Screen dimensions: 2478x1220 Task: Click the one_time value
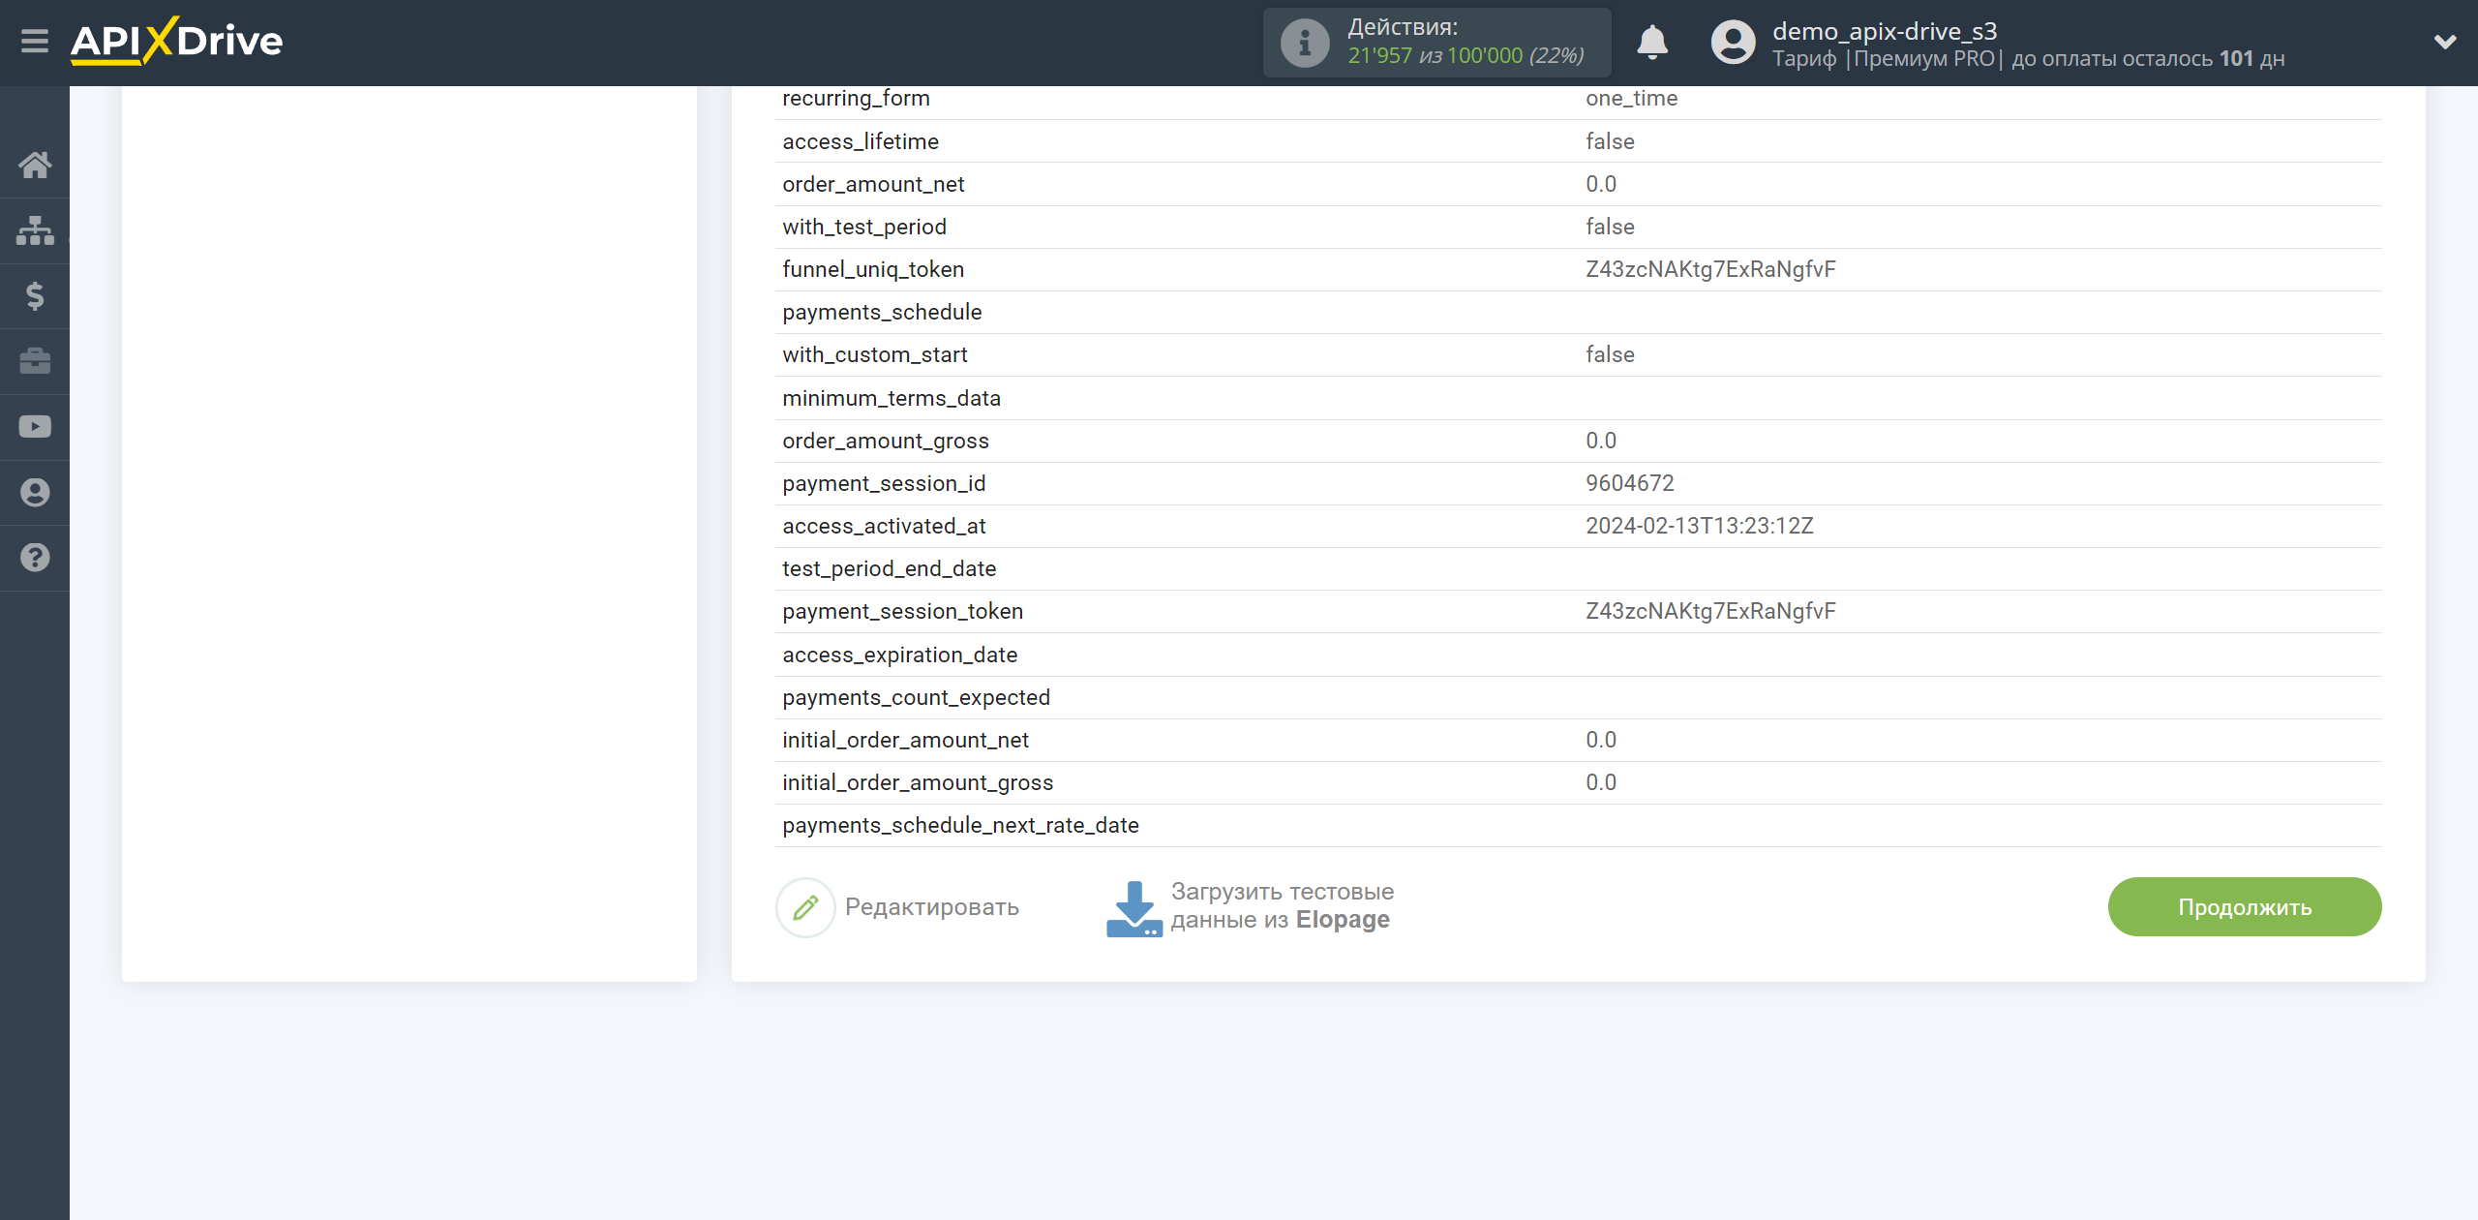pyautogui.click(x=1632, y=99)
